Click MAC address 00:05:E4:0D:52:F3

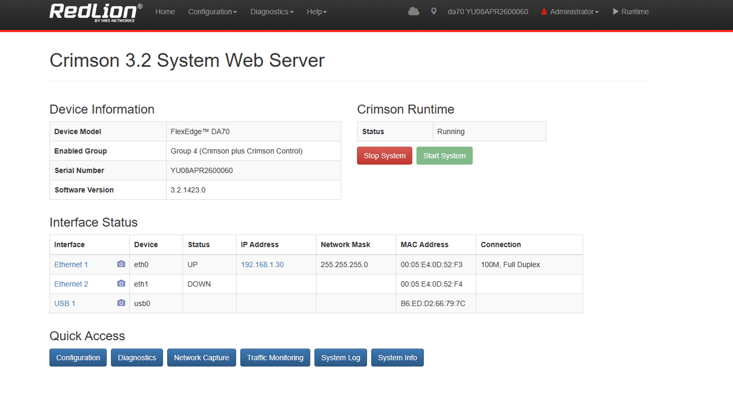(431, 264)
